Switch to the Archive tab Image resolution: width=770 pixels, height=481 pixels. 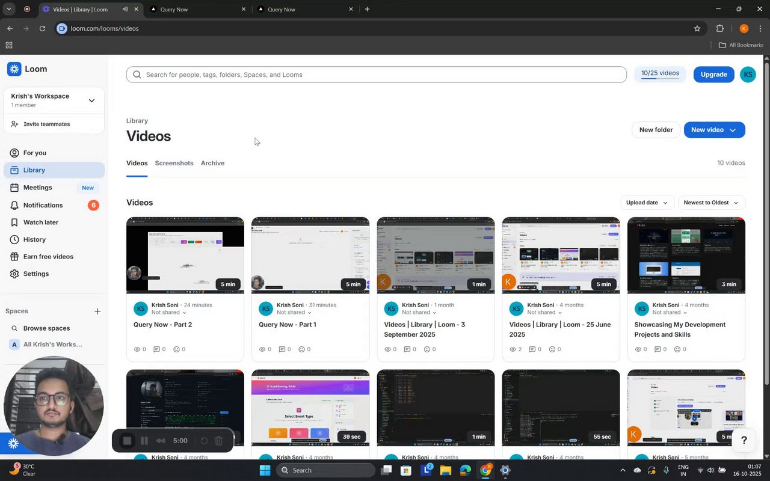(212, 164)
